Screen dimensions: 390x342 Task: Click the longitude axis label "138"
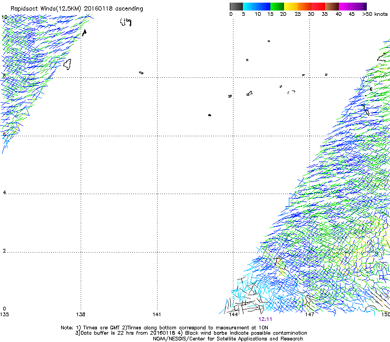81,315
